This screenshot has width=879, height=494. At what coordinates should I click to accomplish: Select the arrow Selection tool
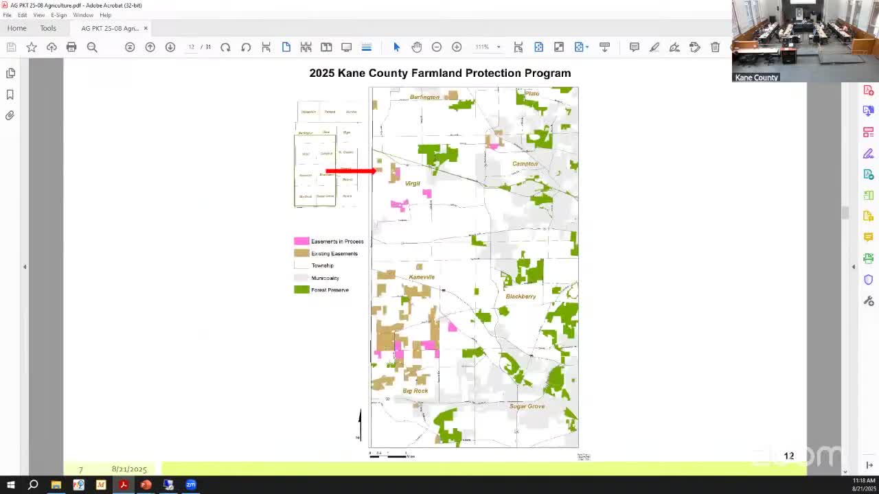point(396,47)
